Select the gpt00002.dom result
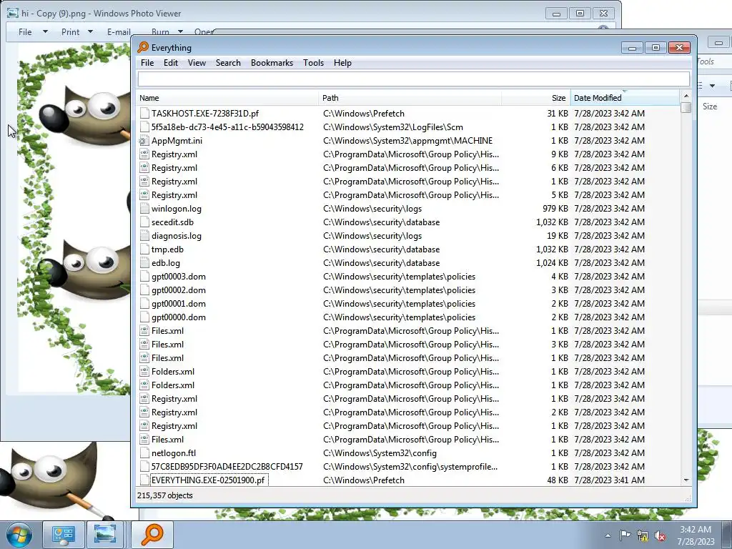Image resolution: width=732 pixels, height=549 pixels. (178, 290)
